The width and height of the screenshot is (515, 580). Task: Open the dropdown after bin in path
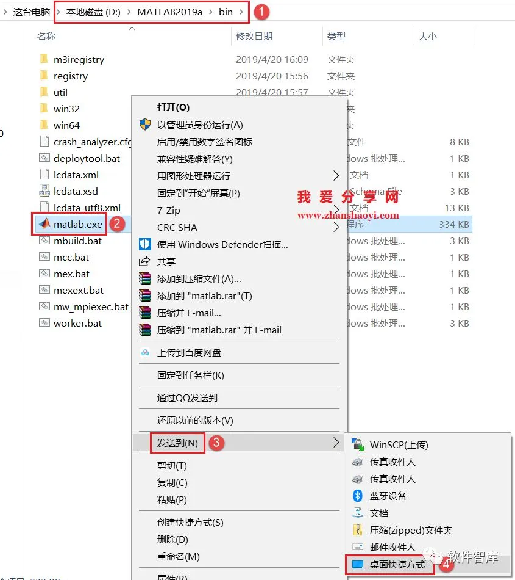coord(241,12)
